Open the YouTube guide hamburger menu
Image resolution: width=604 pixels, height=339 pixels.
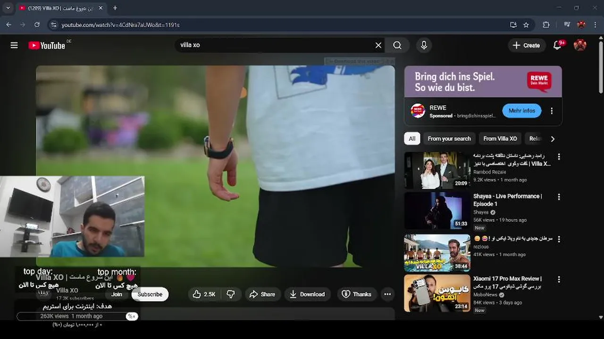[x=14, y=45]
